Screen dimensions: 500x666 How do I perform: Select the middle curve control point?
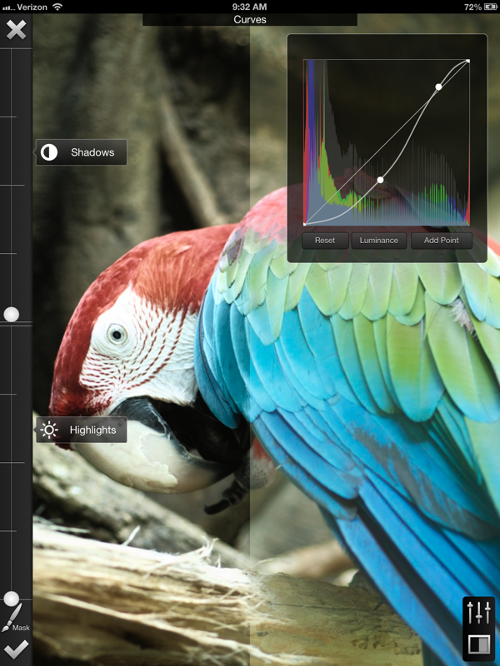pos(380,180)
